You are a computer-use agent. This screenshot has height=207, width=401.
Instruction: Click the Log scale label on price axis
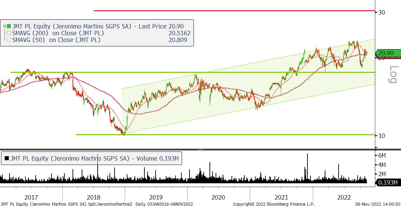click(393, 75)
